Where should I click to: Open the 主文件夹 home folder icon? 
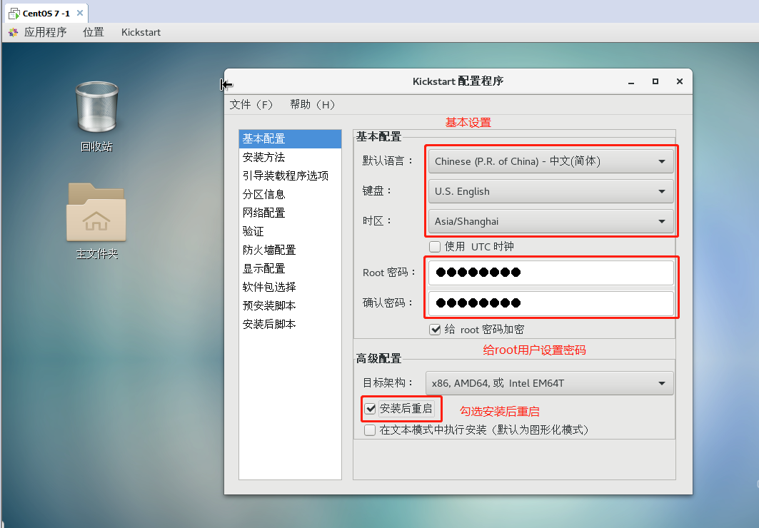[96, 212]
